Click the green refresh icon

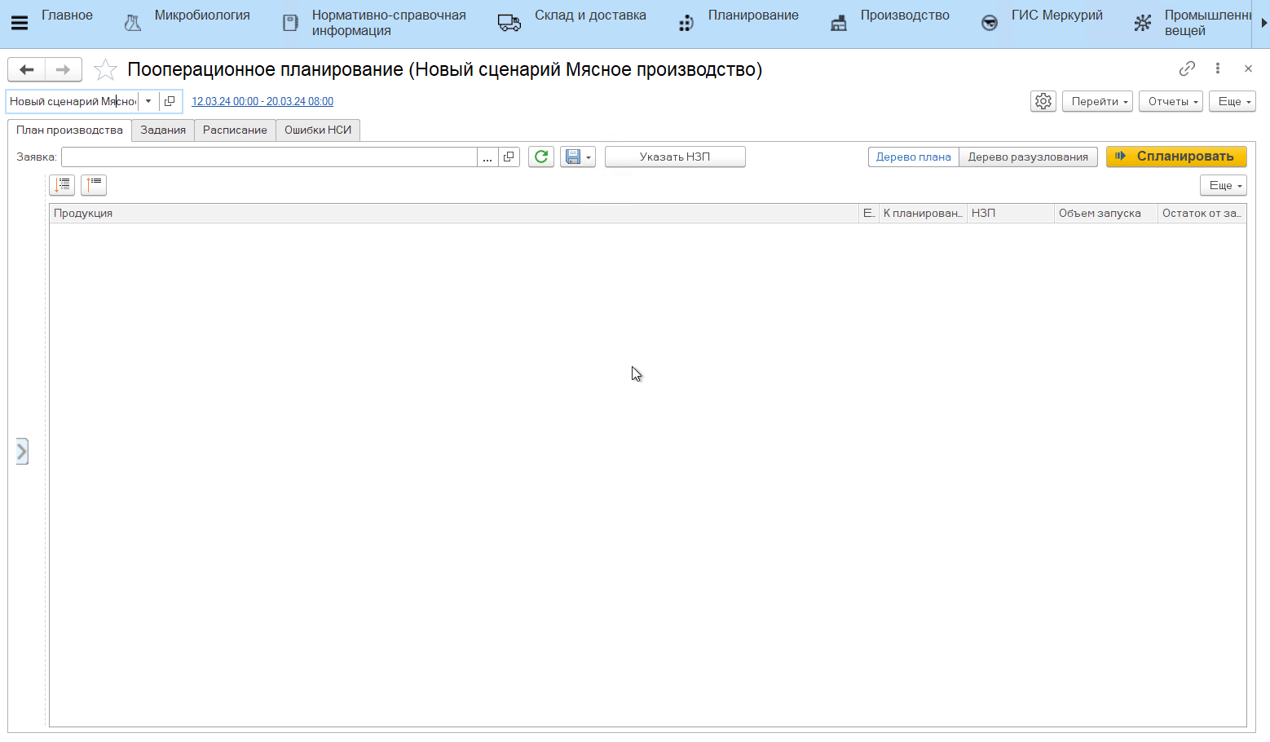point(541,157)
